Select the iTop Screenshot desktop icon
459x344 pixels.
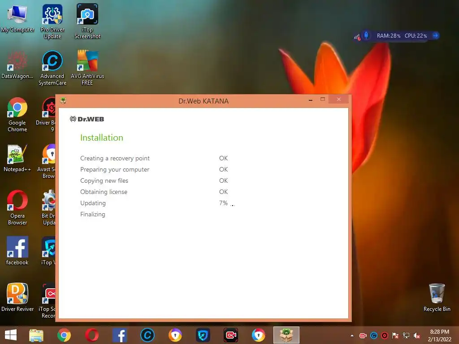(x=87, y=21)
